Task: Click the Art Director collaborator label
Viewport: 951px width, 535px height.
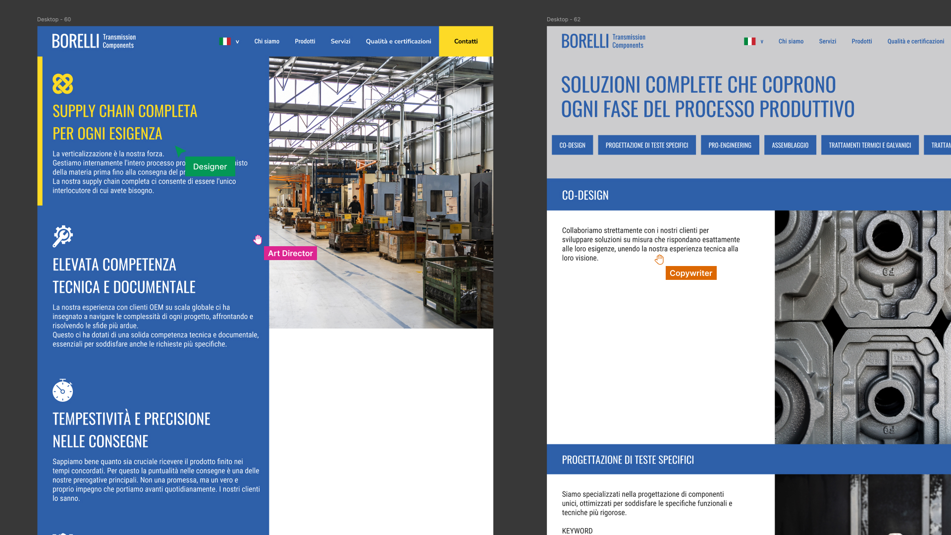Action: coord(290,254)
